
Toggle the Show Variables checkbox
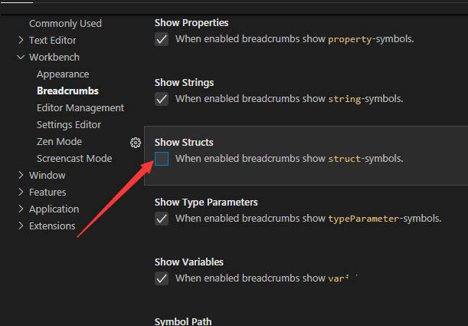coord(162,278)
